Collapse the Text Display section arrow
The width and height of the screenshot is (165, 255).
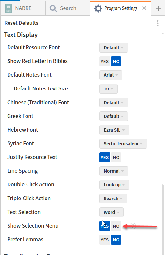point(163,34)
